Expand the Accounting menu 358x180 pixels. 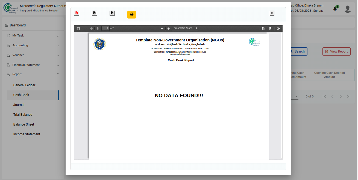tap(33, 45)
